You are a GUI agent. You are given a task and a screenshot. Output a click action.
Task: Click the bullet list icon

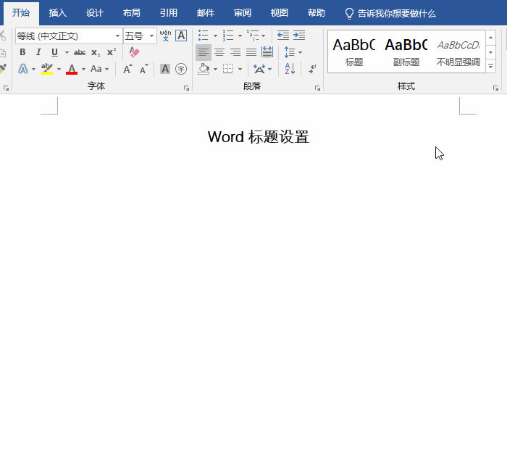point(203,36)
